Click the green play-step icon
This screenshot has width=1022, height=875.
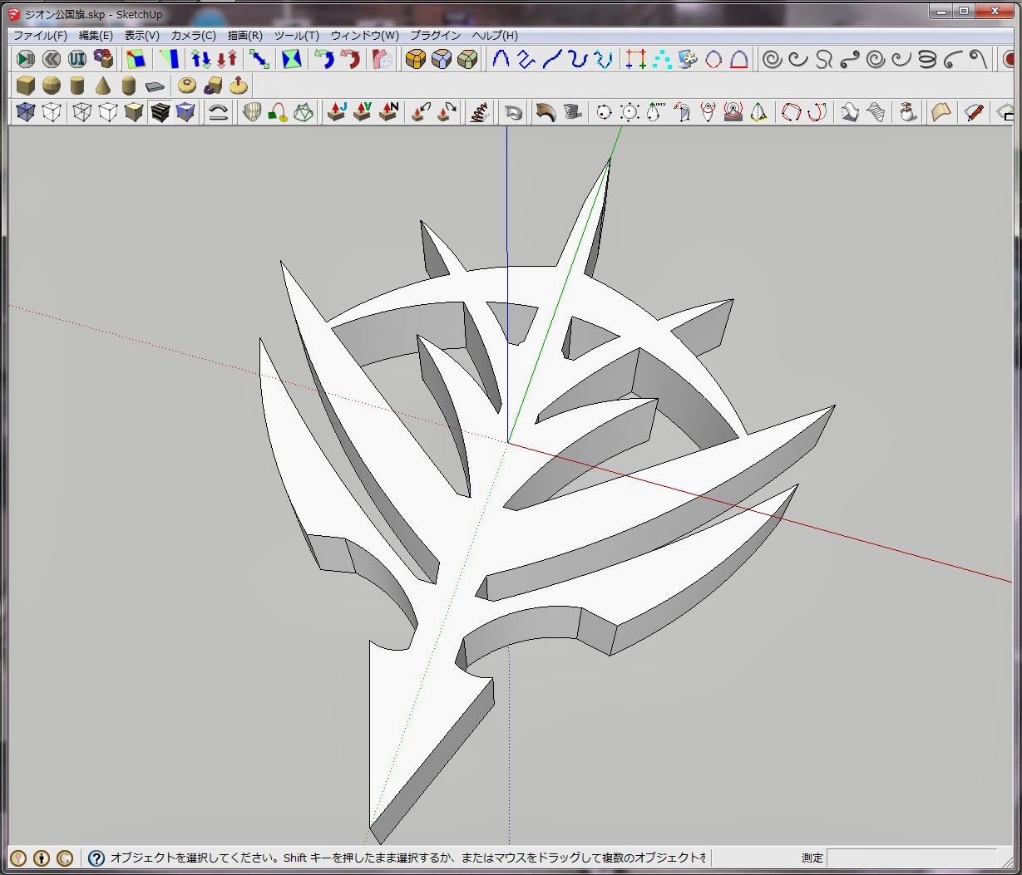pos(26,59)
